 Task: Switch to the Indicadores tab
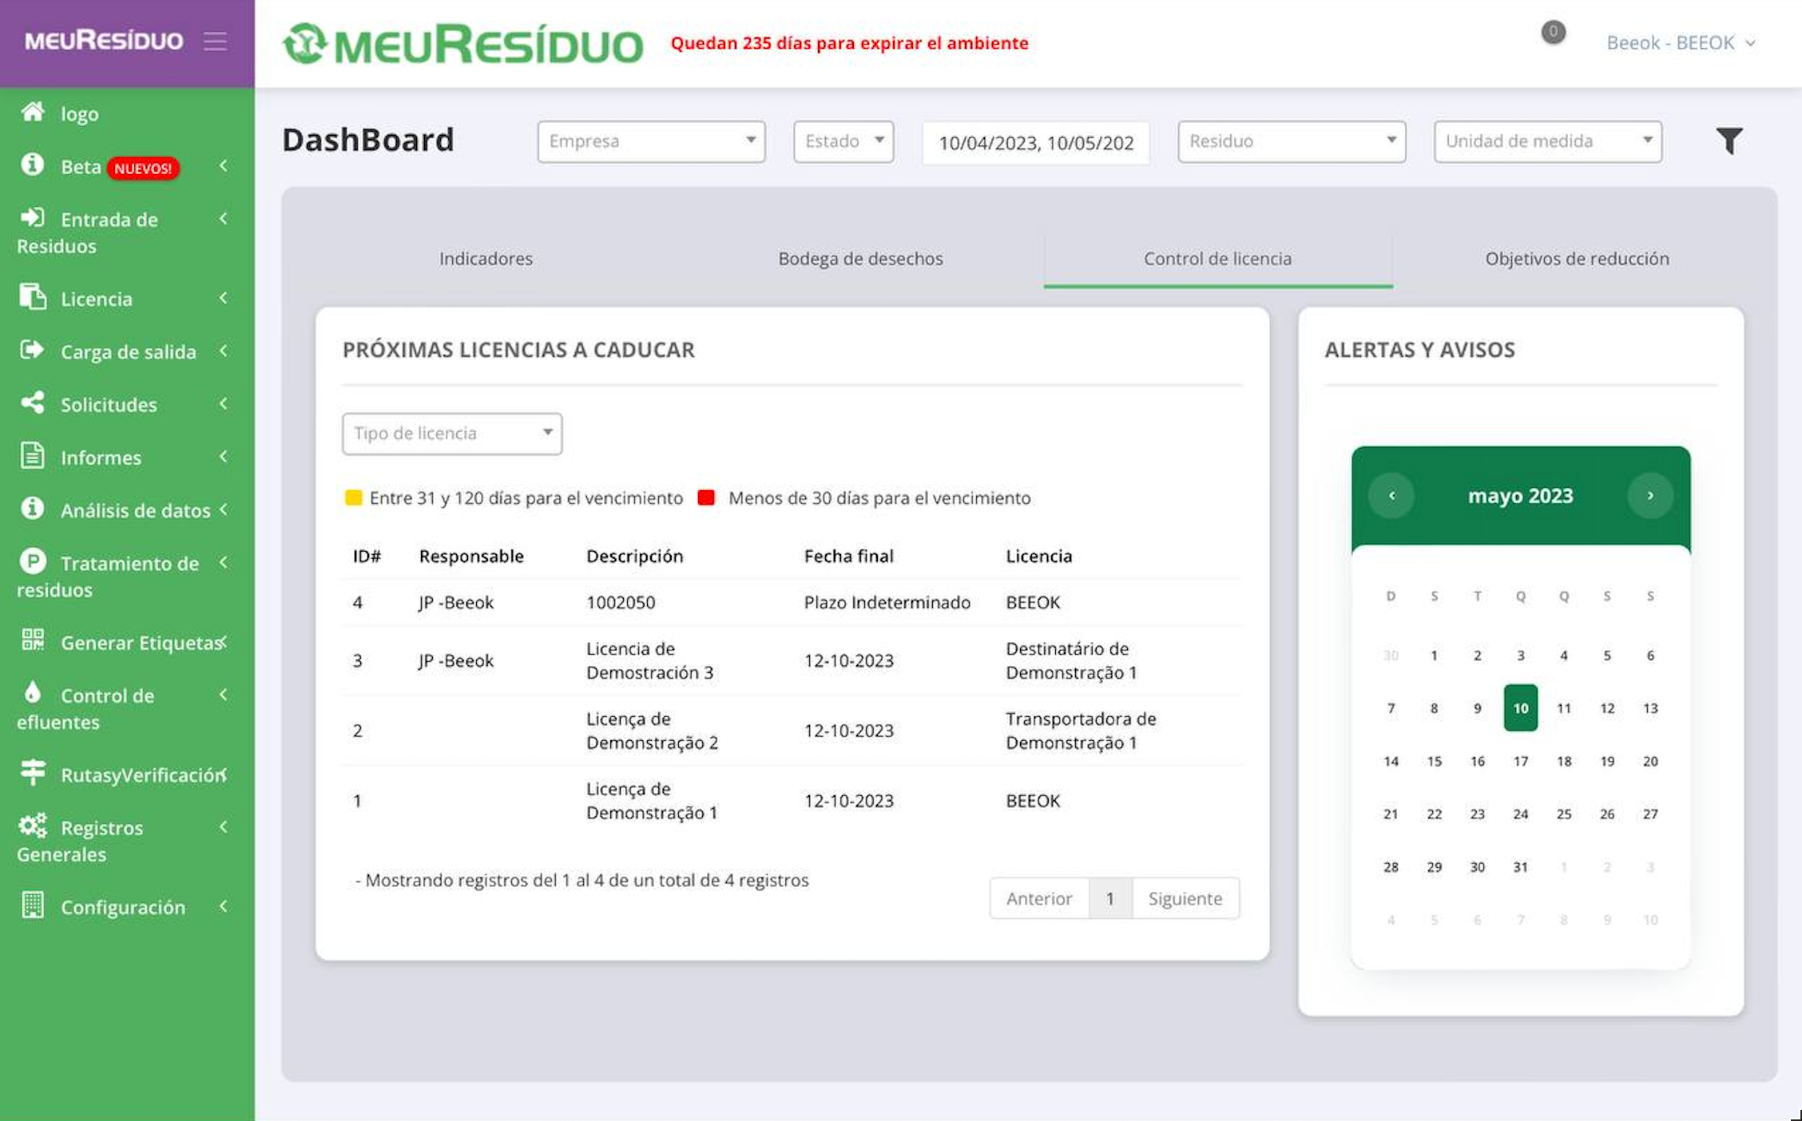click(x=486, y=259)
